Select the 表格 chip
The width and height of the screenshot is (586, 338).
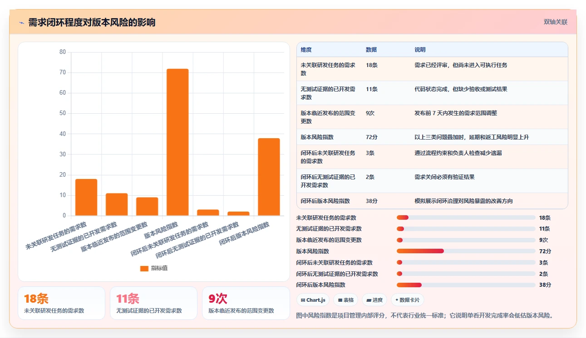[x=346, y=300]
